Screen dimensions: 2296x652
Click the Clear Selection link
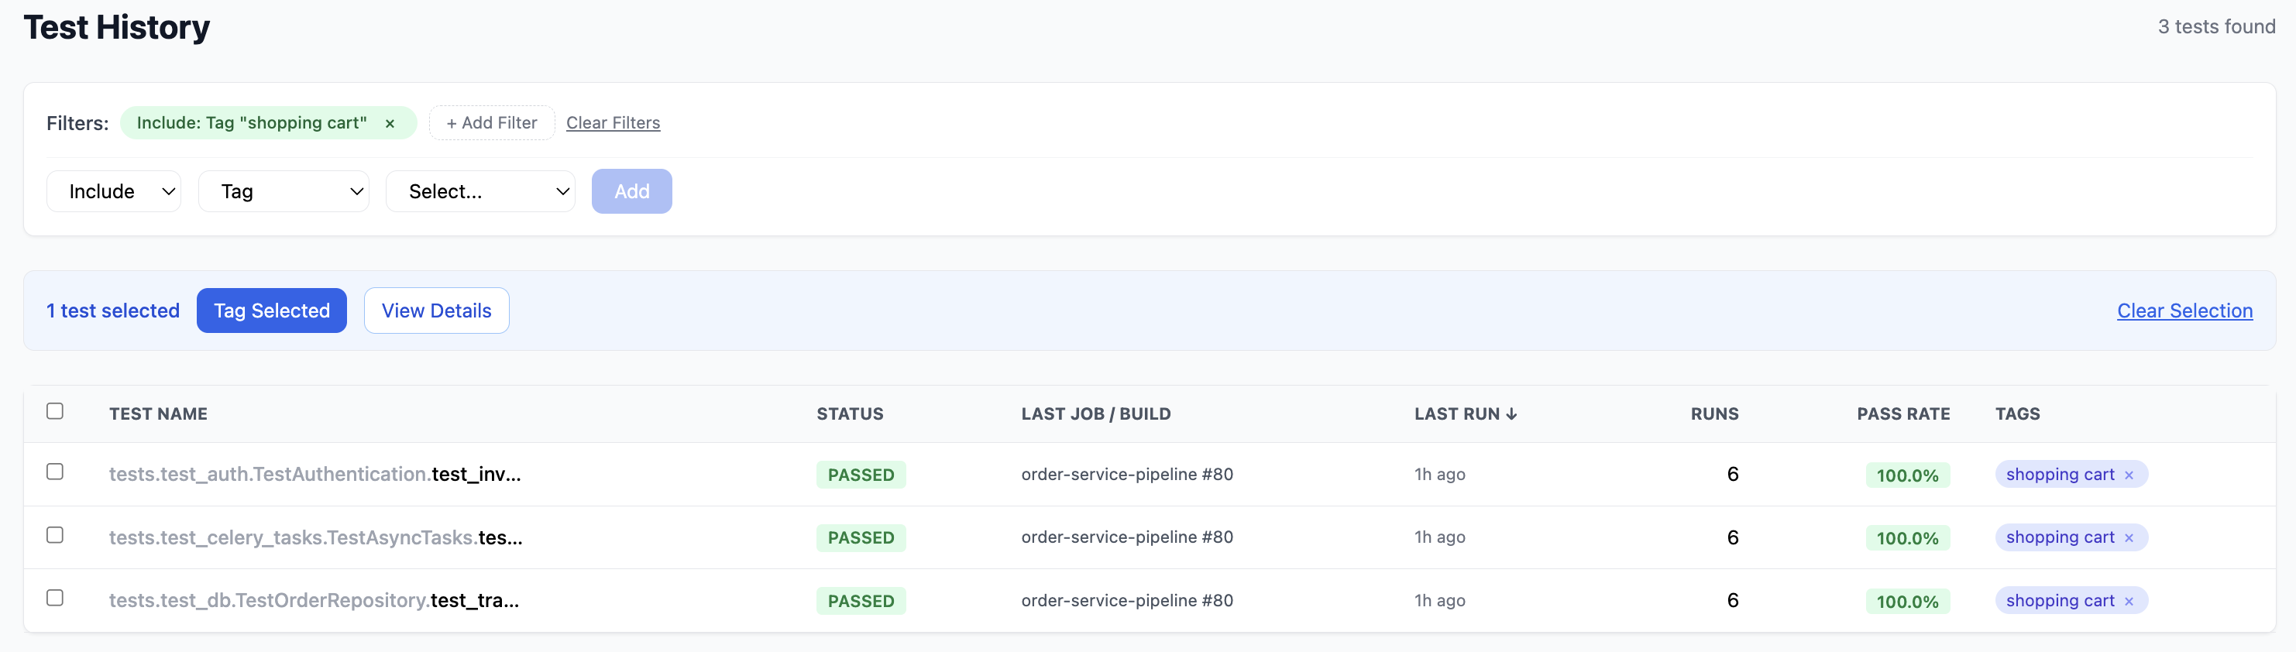2184,311
